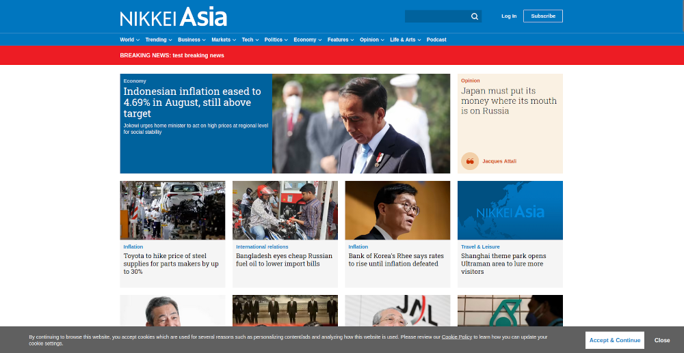Open the row of men in suits thumbnail
Viewport: 684px width, 353px height.
click(x=285, y=311)
